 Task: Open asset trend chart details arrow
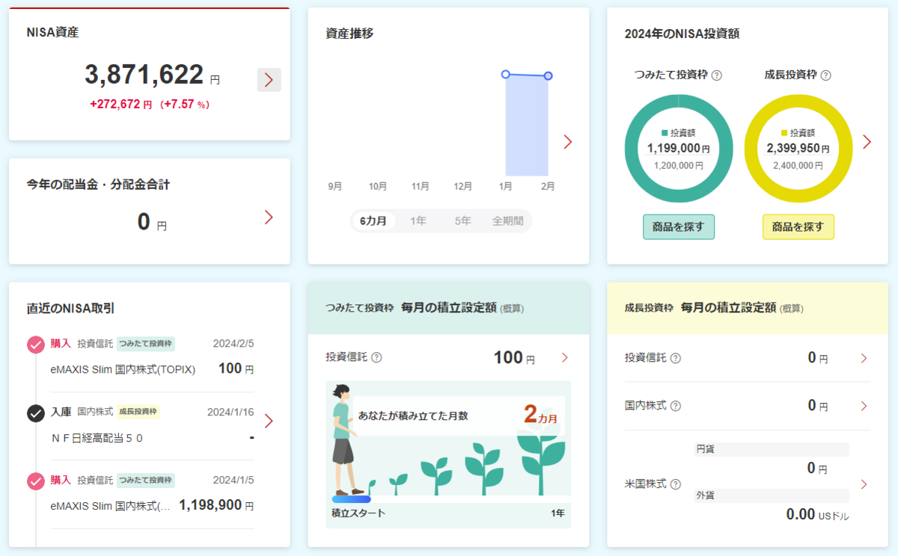pyautogui.click(x=567, y=142)
